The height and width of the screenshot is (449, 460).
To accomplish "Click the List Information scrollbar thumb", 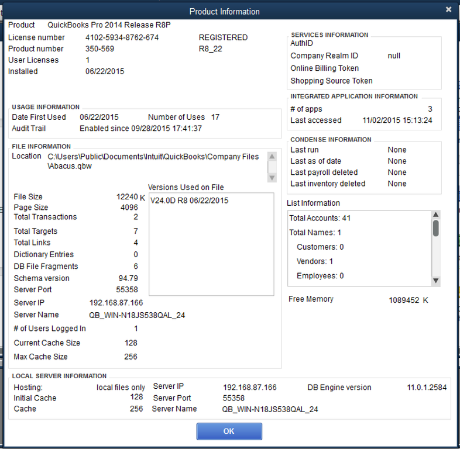I will pyautogui.click(x=435, y=228).
